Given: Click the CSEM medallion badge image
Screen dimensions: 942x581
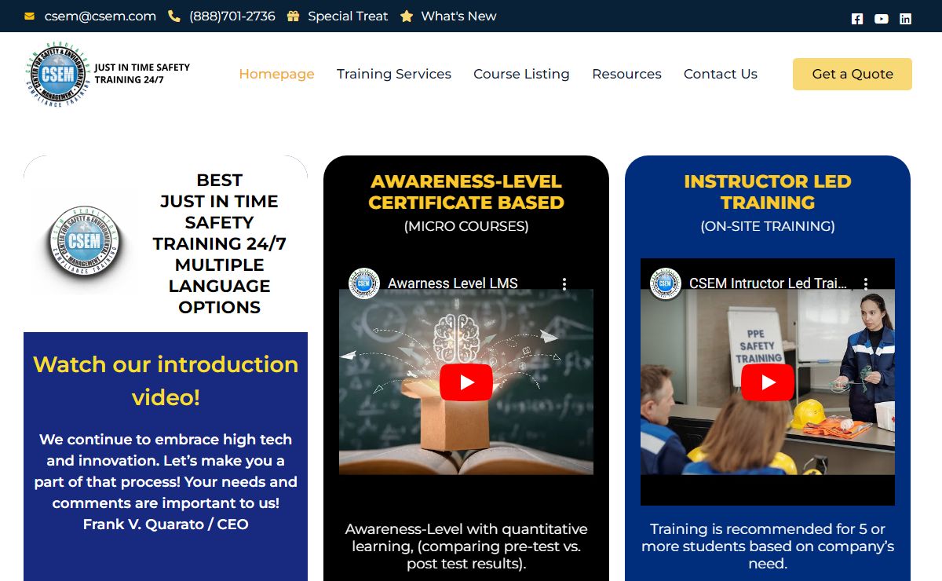Looking at the screenshot, I should pyautogui.click(x=84, y=243).
